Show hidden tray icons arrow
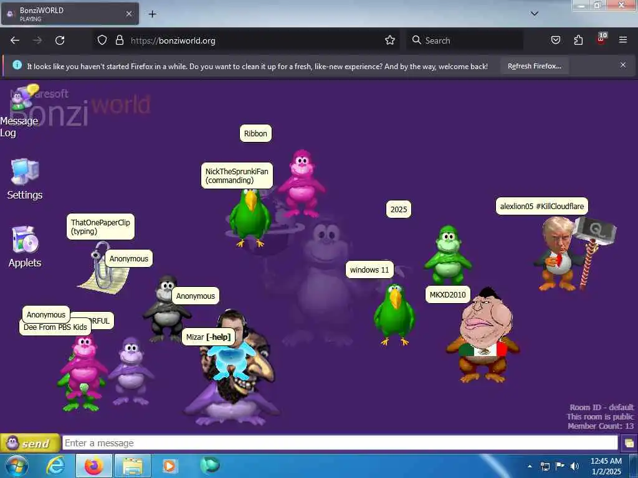 click(530, 466)
